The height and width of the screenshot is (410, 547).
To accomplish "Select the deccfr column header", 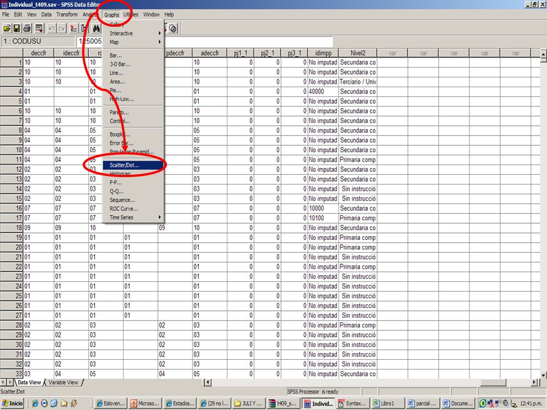I will coord(38,53).
